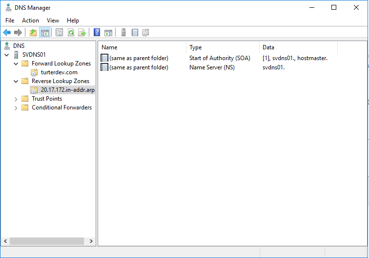Viewport: 369px width, 258px height.
Task: Click the SOA record row icon
Action: (x=104, y=58)
